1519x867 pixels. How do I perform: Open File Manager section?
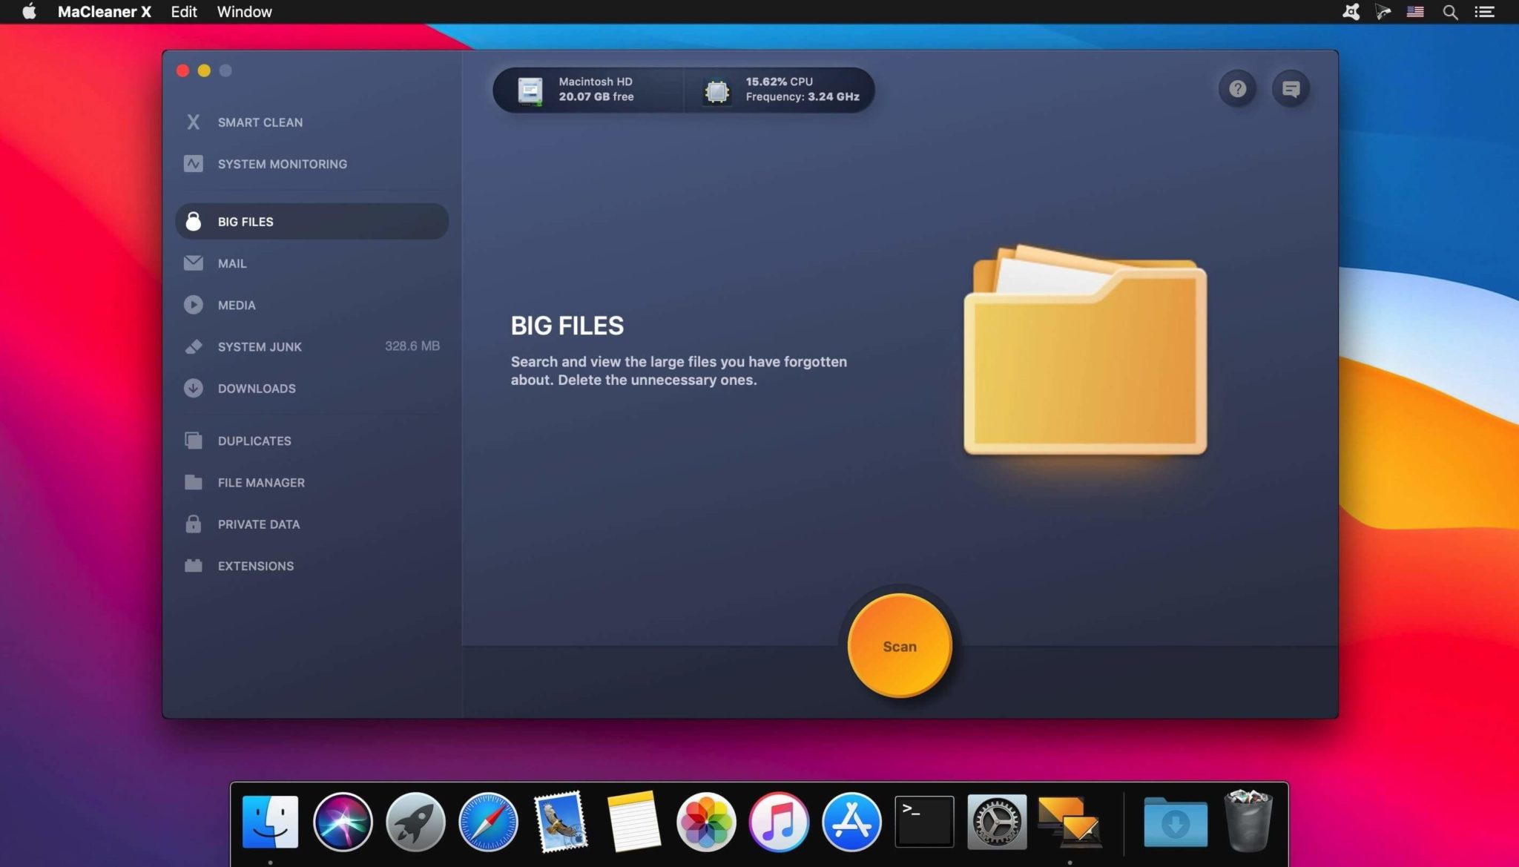point(261,482)
